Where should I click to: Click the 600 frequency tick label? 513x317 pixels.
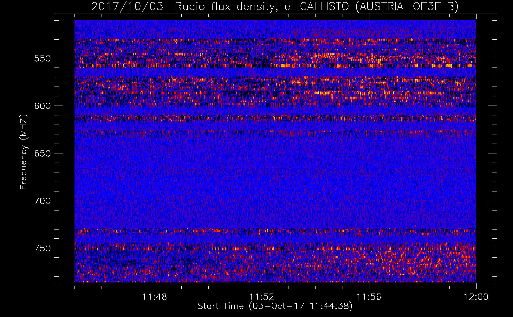(x=42, y=106)
